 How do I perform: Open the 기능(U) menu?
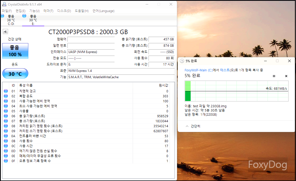[x=34, y=11]
